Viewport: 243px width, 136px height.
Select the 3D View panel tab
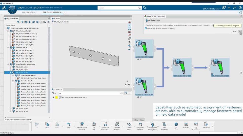[56, 18]
